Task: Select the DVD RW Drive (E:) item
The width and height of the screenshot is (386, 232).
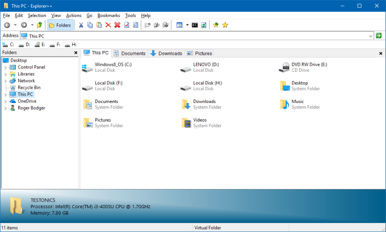Action: pyautogui.click(x=309, y=65)
